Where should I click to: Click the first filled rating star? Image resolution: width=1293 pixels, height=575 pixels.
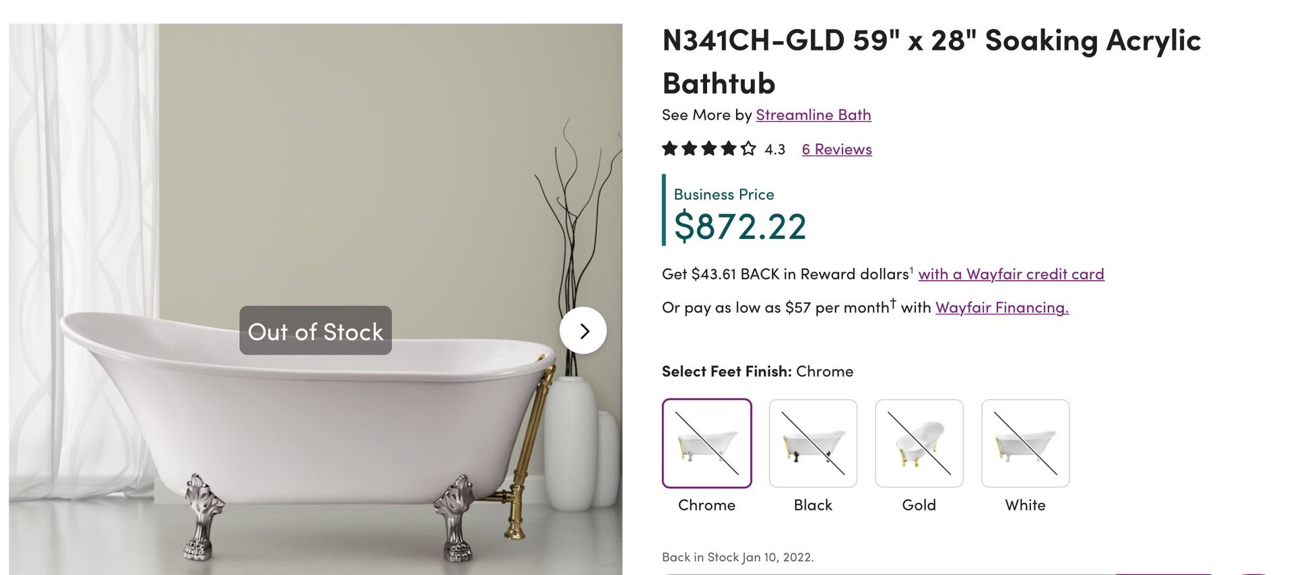pos(670,149)
